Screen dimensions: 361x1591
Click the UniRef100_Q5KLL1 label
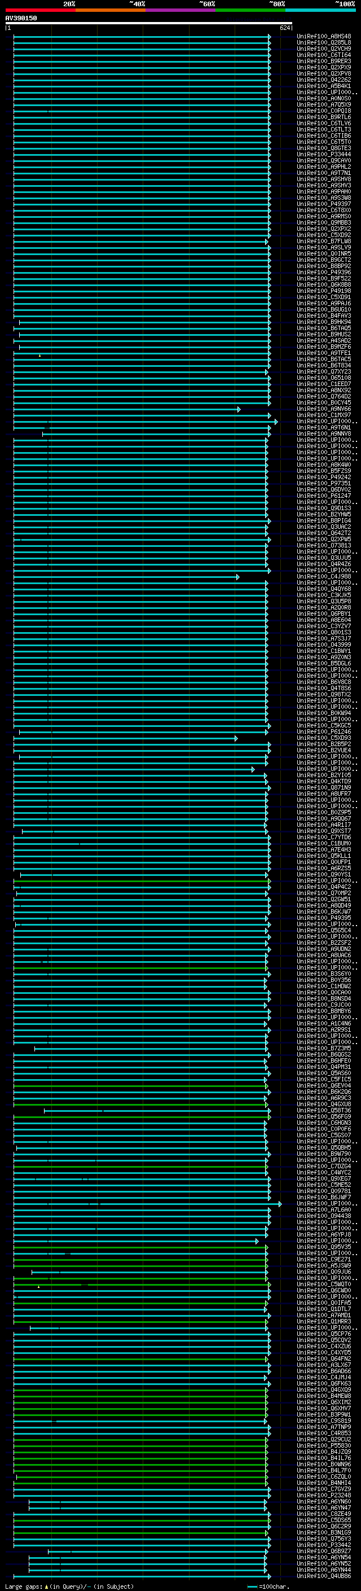[x=324, y=856]
